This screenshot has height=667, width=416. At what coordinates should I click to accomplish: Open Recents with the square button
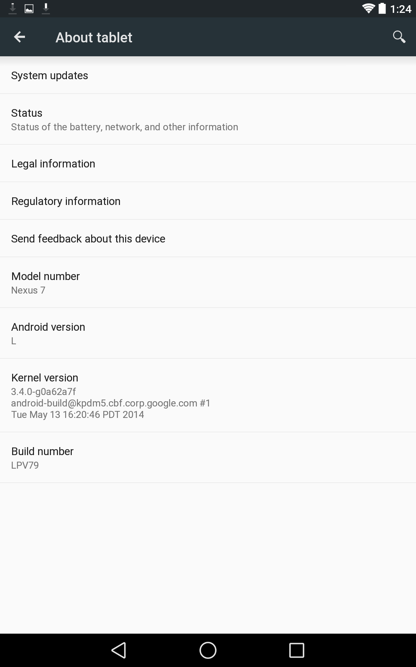pos(297,650)
